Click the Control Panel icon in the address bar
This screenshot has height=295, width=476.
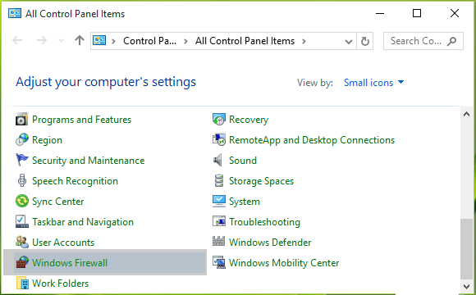pos(99,40)
